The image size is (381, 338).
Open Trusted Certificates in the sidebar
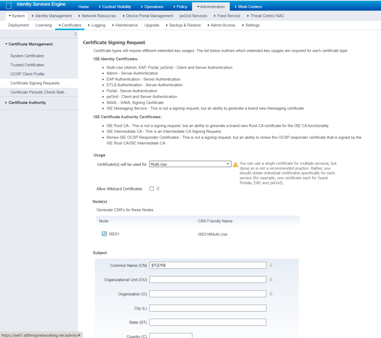27,65
